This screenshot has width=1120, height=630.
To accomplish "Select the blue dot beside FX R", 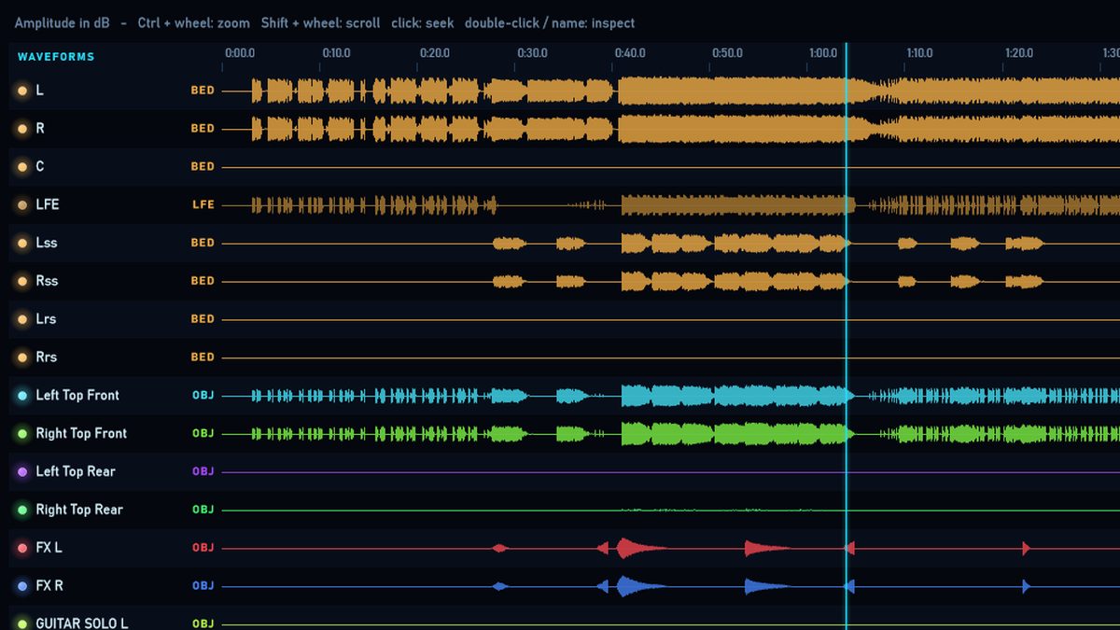I will click(22, 586).
